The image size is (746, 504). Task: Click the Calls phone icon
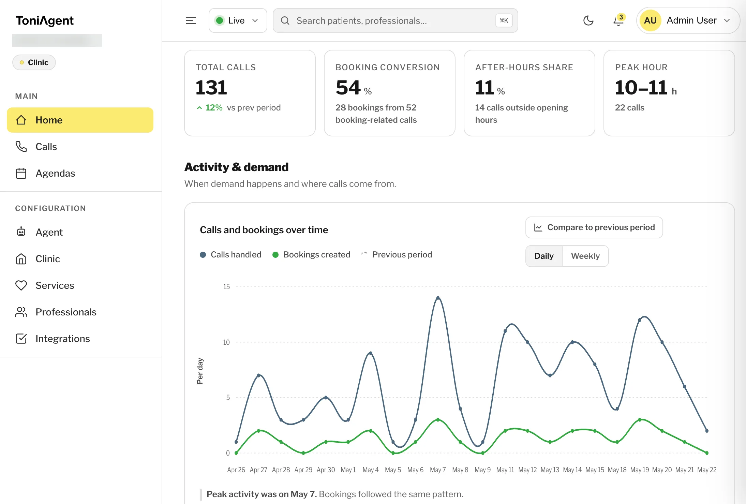[x=21, y=147]
